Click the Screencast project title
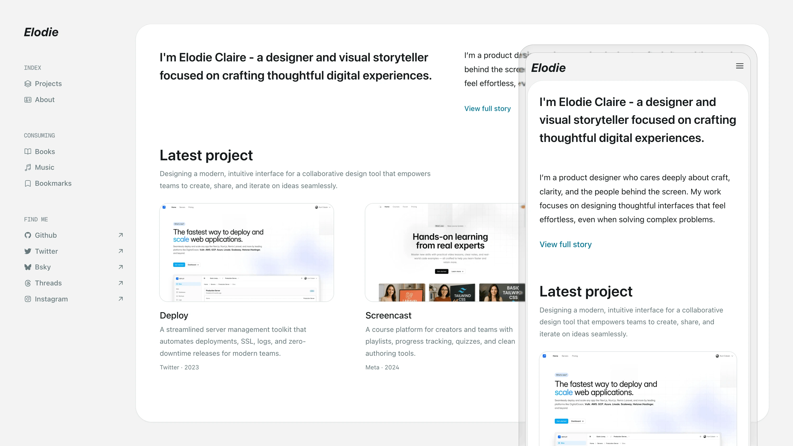793x446 pixels. [x=388, y=315]
